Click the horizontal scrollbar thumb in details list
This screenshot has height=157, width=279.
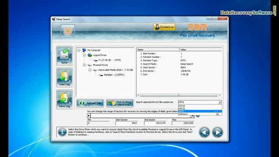[179, 95]
